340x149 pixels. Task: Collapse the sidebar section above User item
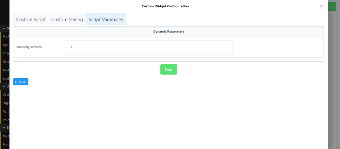[x=4, y=86]
